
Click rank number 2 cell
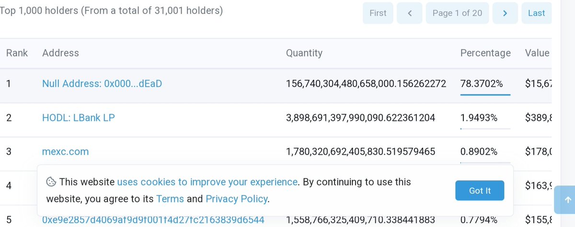click(9, 118)
